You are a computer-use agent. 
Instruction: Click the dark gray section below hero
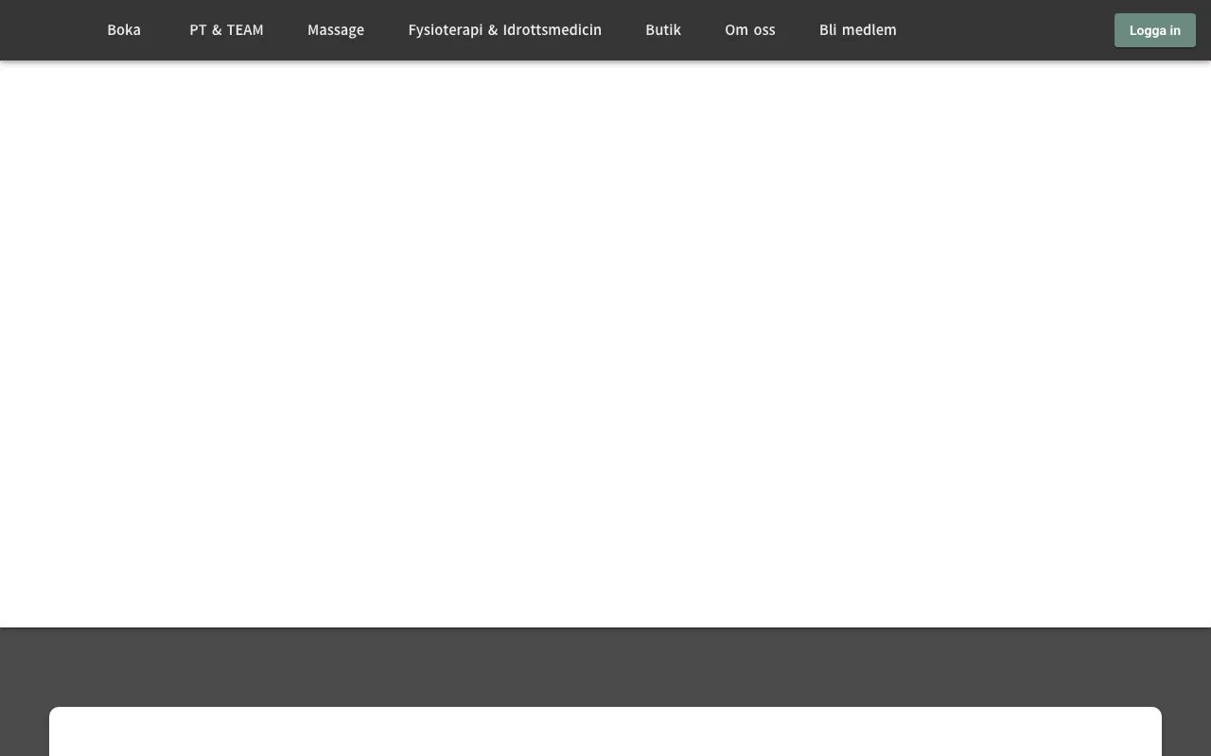[x=605, y=666]
